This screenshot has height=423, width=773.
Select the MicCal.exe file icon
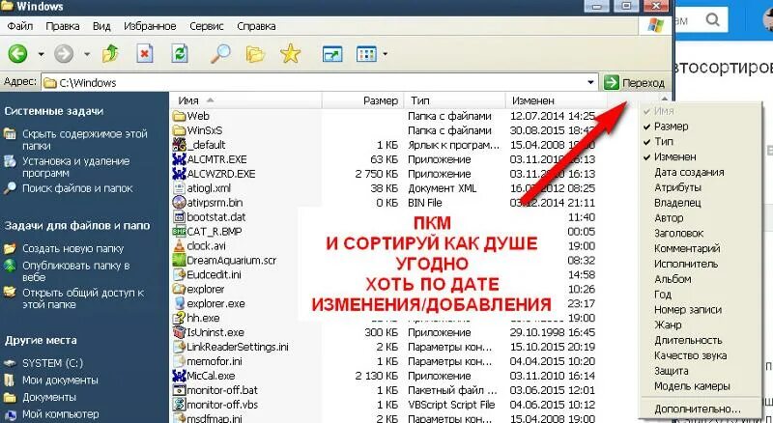[179, 376]
